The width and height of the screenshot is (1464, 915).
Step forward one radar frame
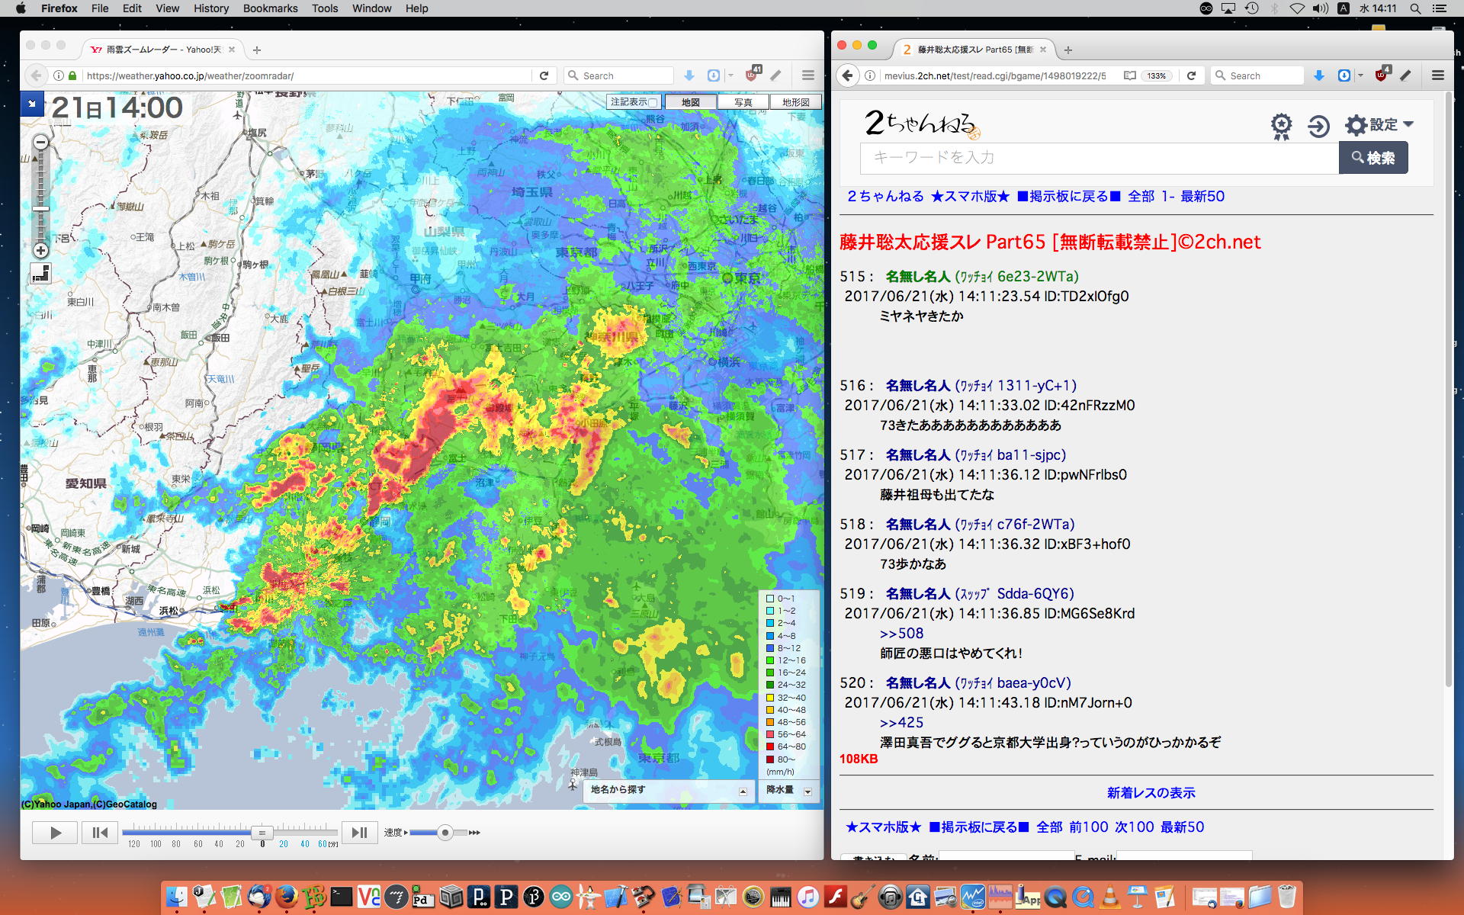(x=359, y=833)
